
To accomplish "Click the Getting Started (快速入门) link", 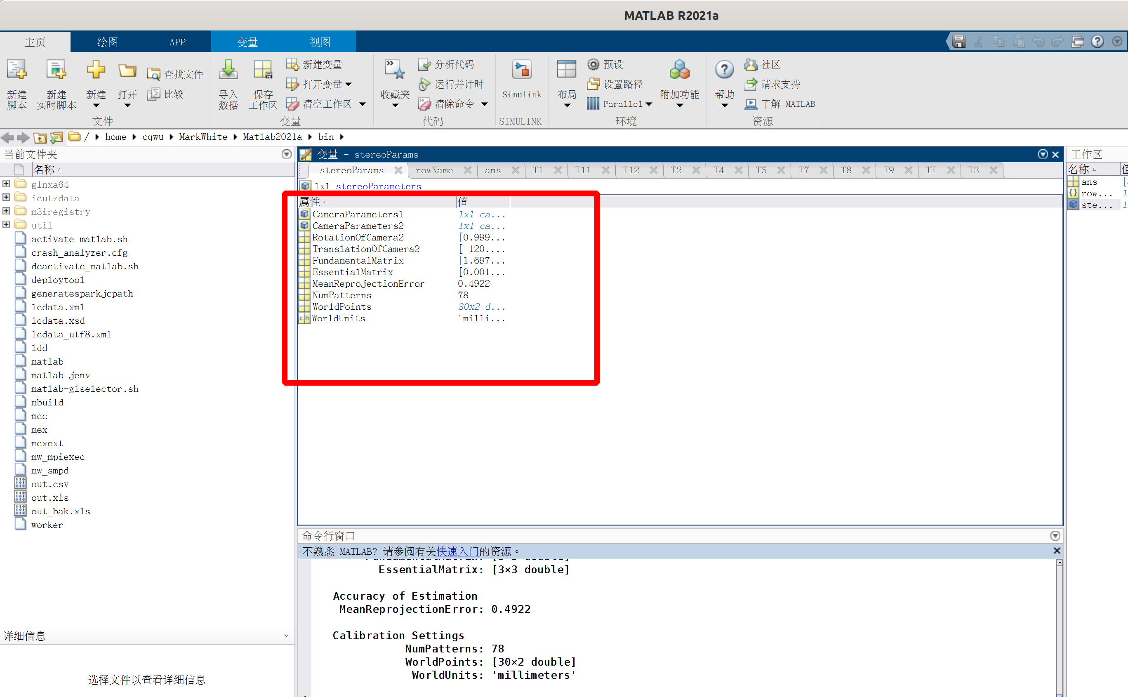I will pyautogui.click(x=457, y=551).
